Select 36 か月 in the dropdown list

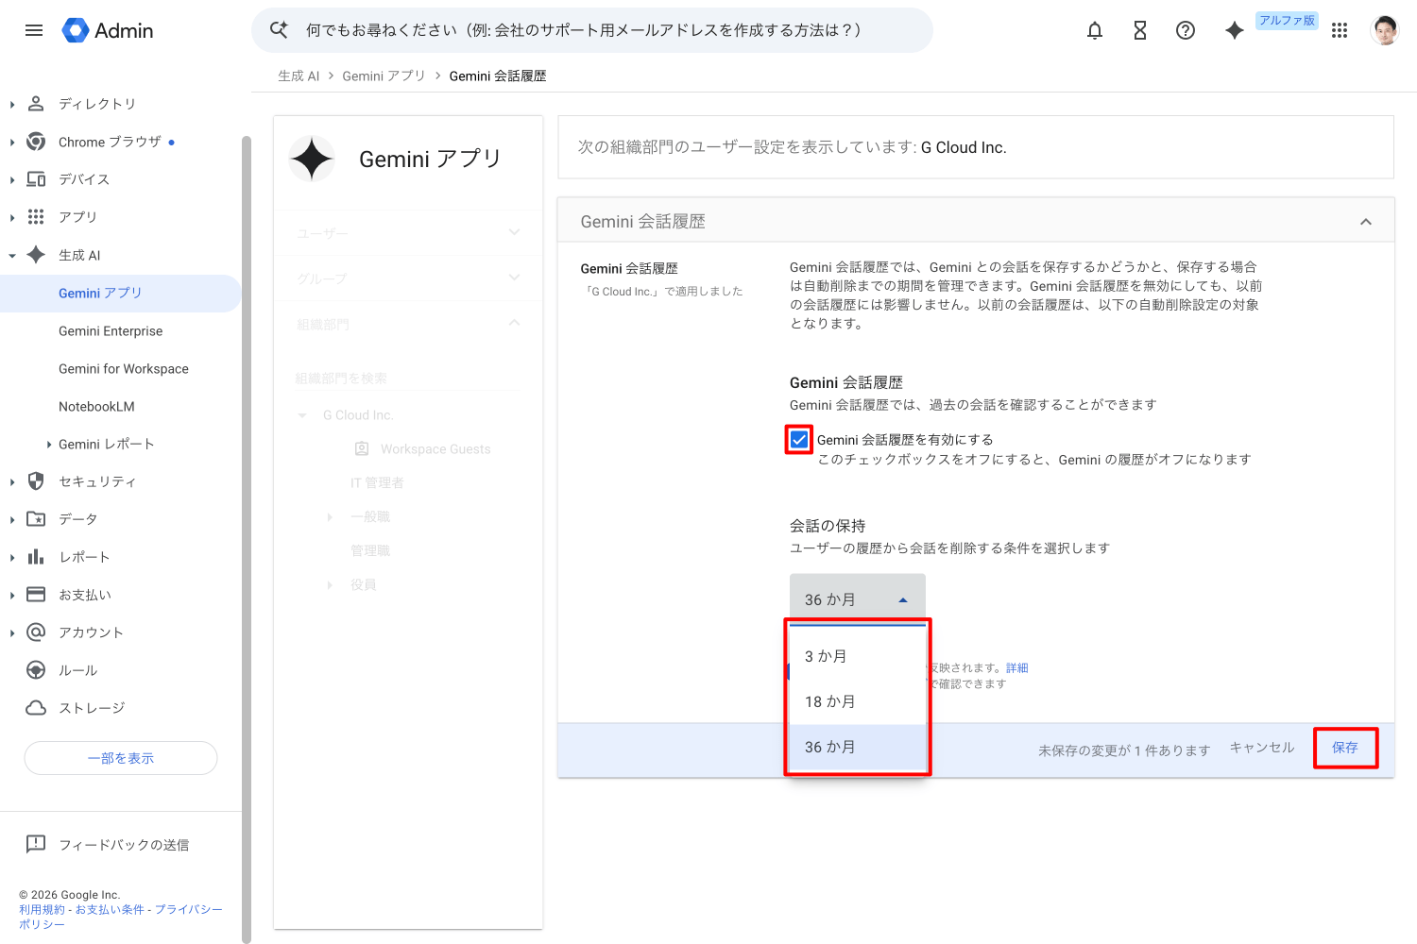coord(858,747)
